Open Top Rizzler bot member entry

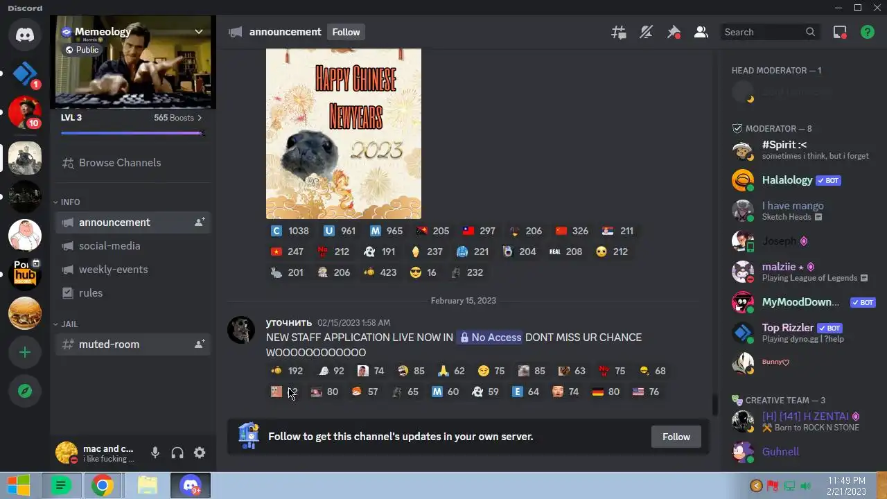click(802, 333)
